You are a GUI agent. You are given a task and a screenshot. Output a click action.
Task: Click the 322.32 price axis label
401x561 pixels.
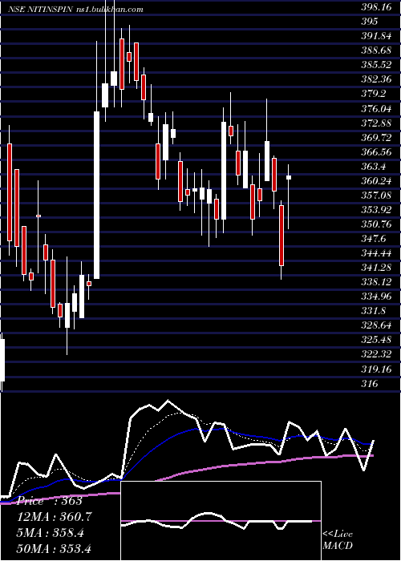coord(375,354)
